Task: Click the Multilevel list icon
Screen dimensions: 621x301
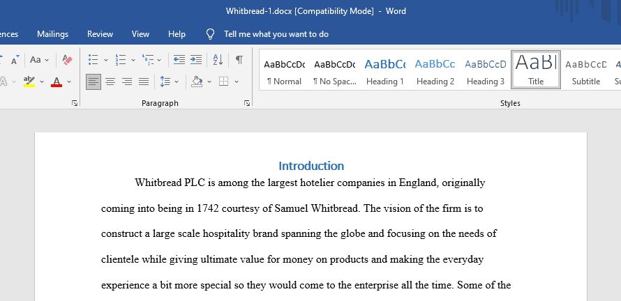Action: pos(148,60)
